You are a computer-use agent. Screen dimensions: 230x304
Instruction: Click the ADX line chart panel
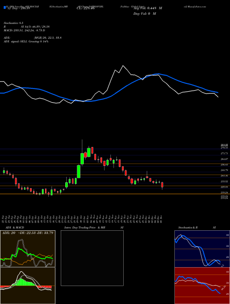tap(28, 249)
